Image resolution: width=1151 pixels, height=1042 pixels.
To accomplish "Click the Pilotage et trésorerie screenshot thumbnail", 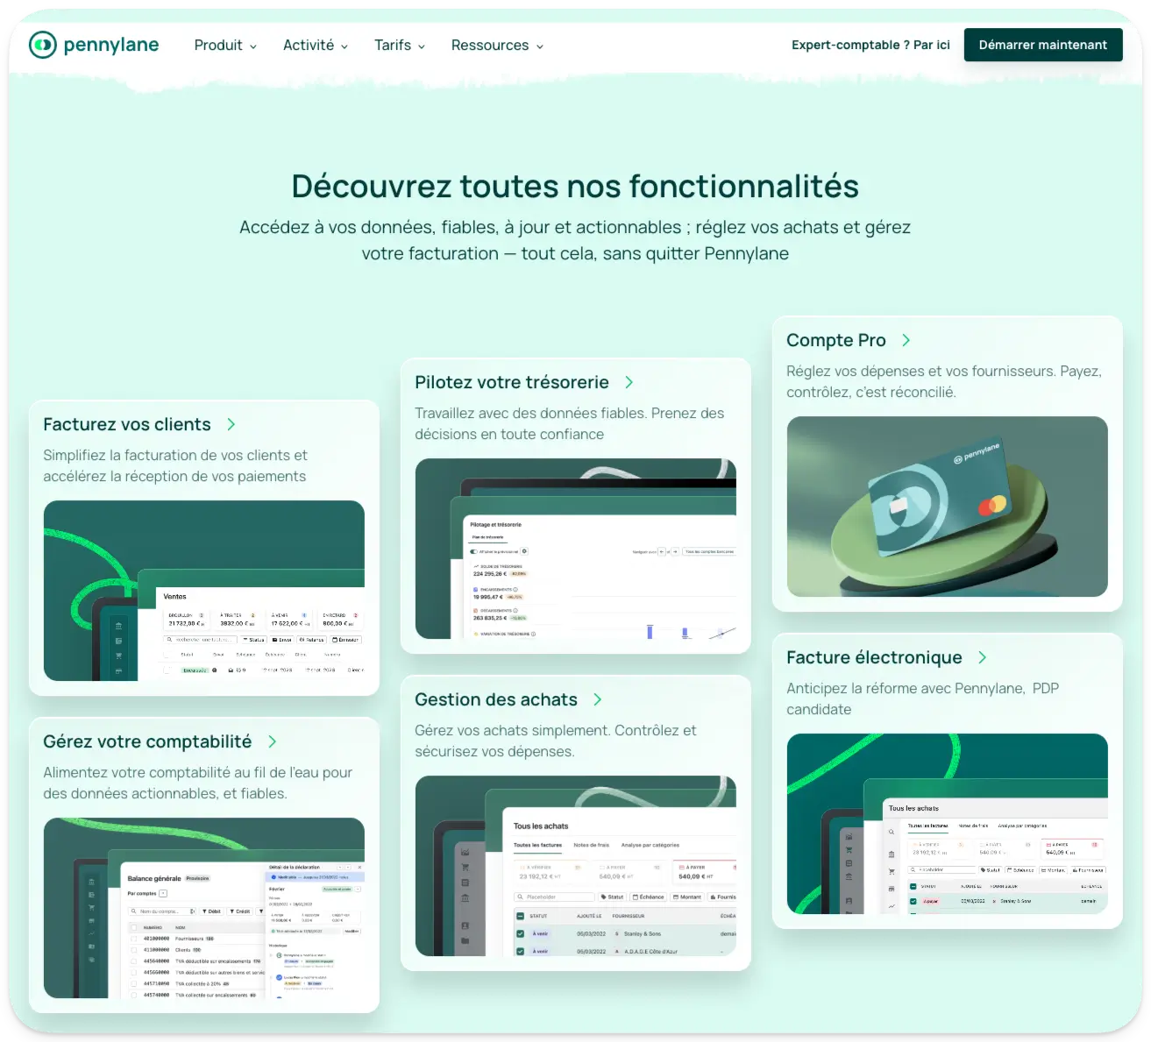I will [576, 549].
